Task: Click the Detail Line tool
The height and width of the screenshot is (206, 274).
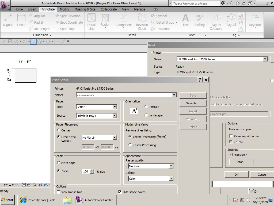Action: pyautogui.click(x=92, y=21)
